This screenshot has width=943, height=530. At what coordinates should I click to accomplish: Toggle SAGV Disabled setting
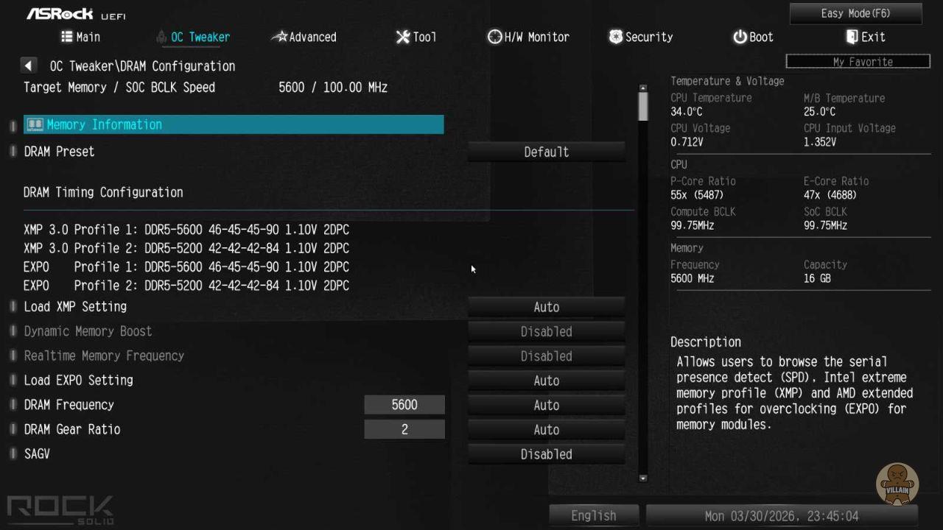coord(546,454)
